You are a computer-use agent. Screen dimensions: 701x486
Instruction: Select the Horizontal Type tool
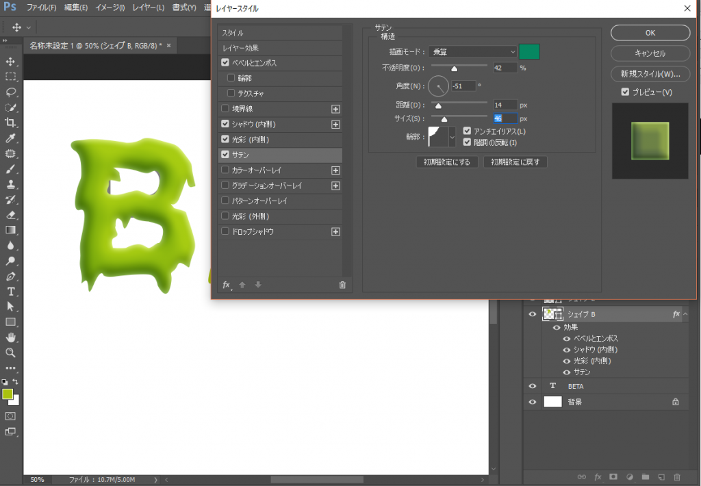pos(11,292)
